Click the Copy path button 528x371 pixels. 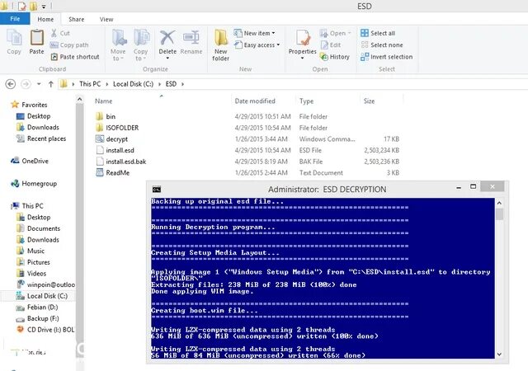coord(69,45)
